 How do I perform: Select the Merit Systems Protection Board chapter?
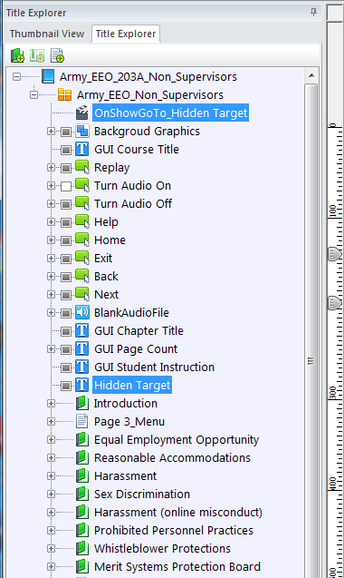tap(177, 566)
